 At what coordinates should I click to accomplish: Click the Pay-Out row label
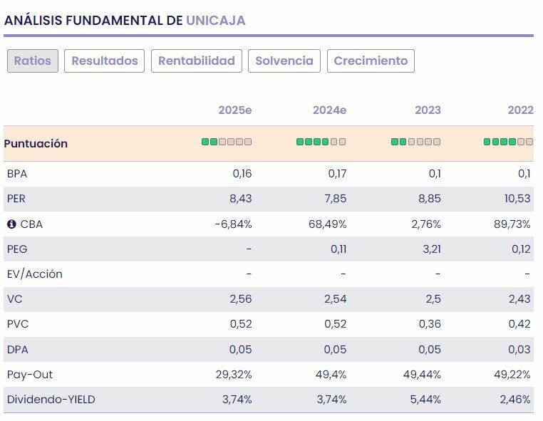[x=30, y=375]
